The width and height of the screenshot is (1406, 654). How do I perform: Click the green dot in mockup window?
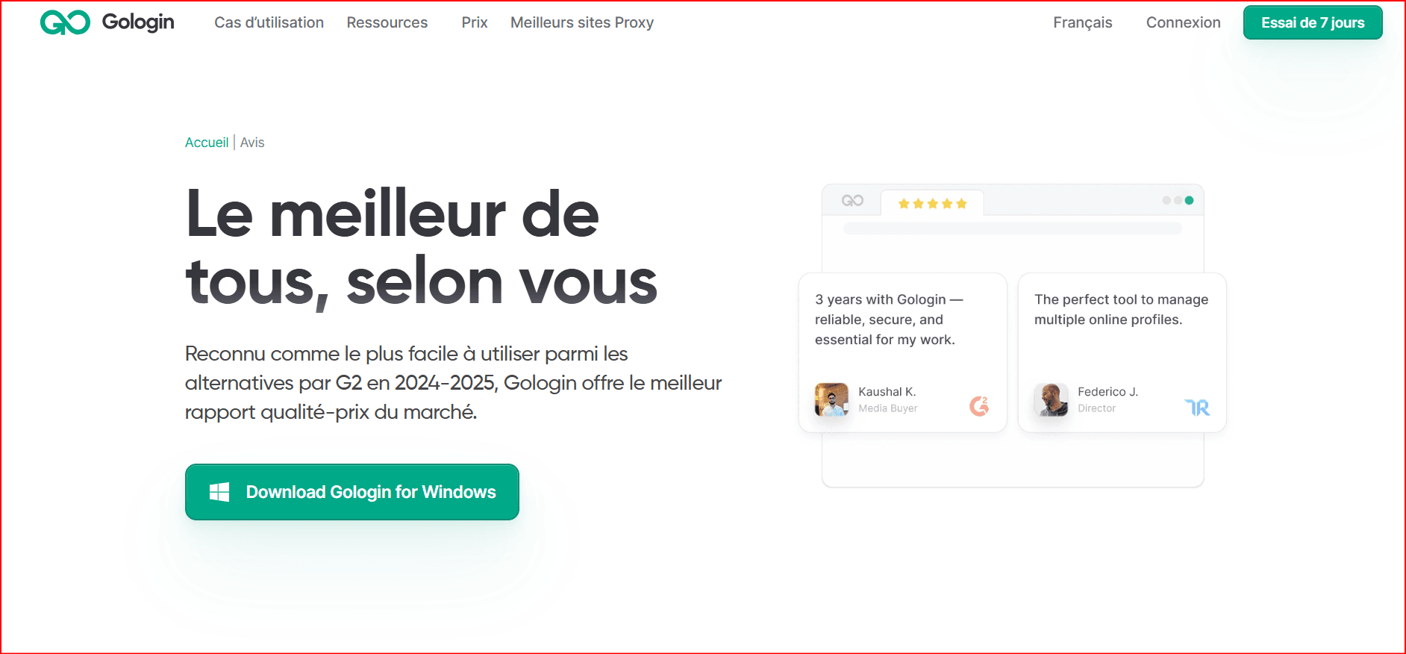[1190, 200]
